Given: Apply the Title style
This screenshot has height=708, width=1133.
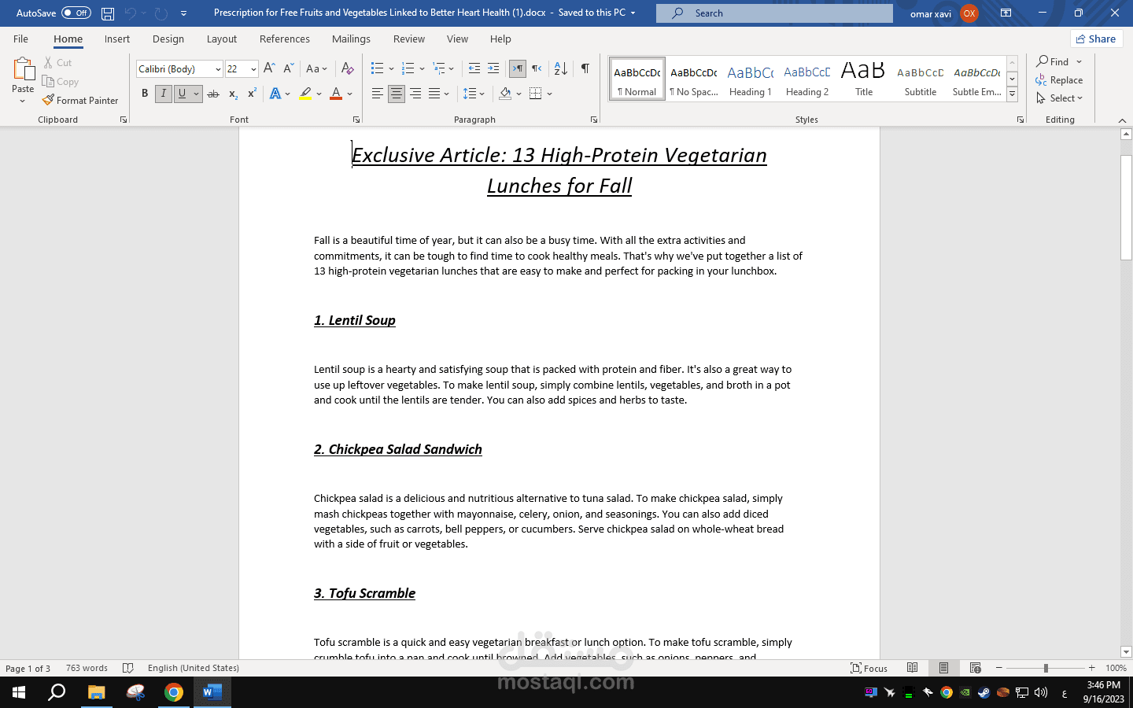Looking at the screenshot, I should (864, 79).
